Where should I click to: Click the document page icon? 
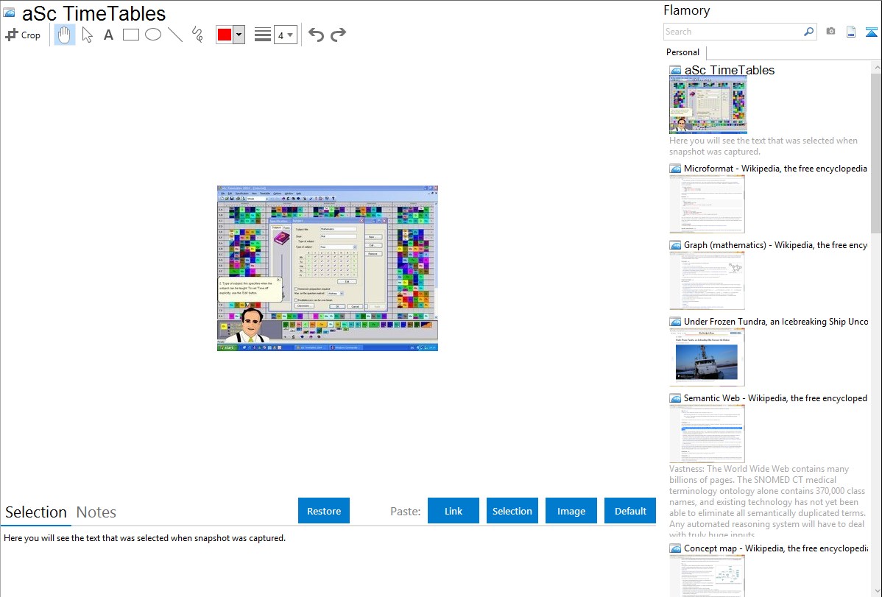[851, 32]
